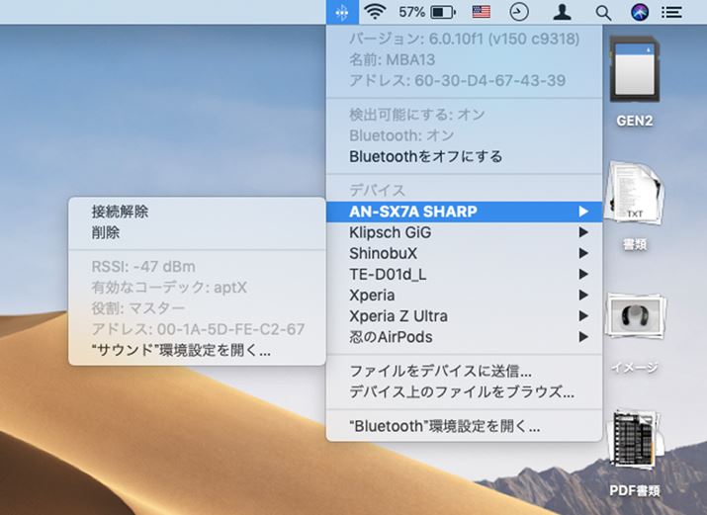Image resolution: width=707 pixels, height=515 pixels.
Task: Select the PDF書類 desktop stack
Action: [x=634, y=450]
